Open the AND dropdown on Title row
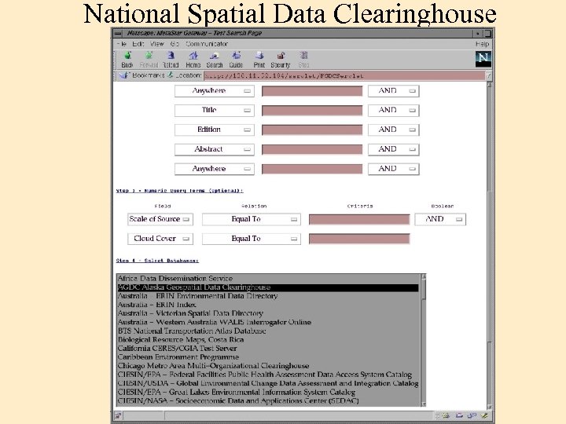Viewport: 566px width, 424px height. pos(394,111)
